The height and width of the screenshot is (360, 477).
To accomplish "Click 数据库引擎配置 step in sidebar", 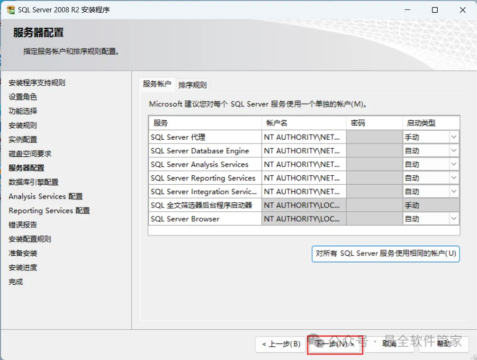I will pos(34,182).
